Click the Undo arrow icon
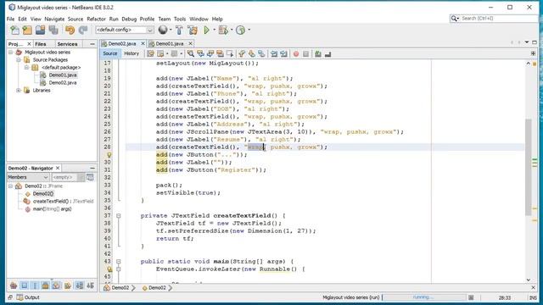 pyautogui.click(x=70, y=30)
